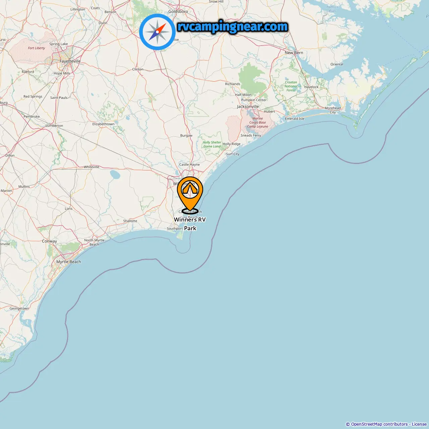The height and width of the screenshot is (429, 429).
Task: Click the Fayetteville city label
Action: [x=70, y=61]
